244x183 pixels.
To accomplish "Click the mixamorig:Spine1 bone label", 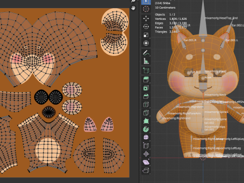I will 217,112.
